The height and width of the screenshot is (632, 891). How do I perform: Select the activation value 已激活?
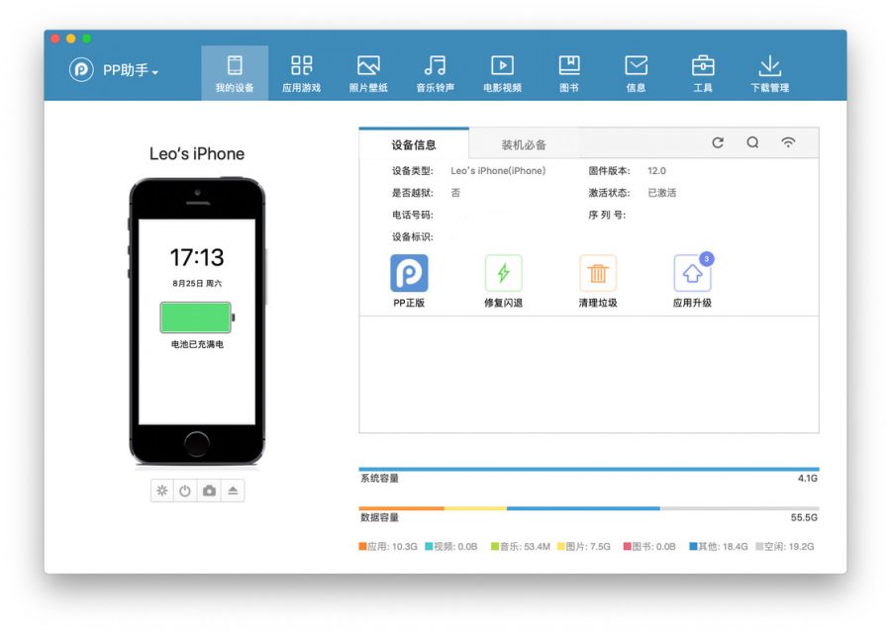click(x=662, y=193)
